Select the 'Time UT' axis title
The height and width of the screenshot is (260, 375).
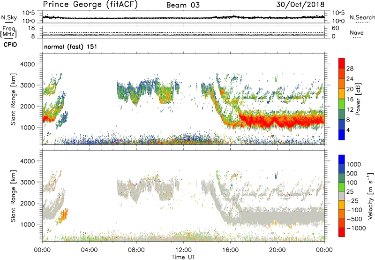pos(183,257)
